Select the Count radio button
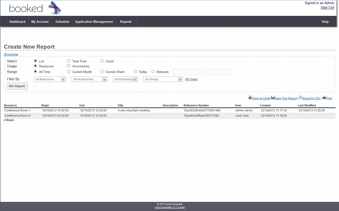Image resolution: width=339 pixels, height=211 pixels. (x=102, y=61)
